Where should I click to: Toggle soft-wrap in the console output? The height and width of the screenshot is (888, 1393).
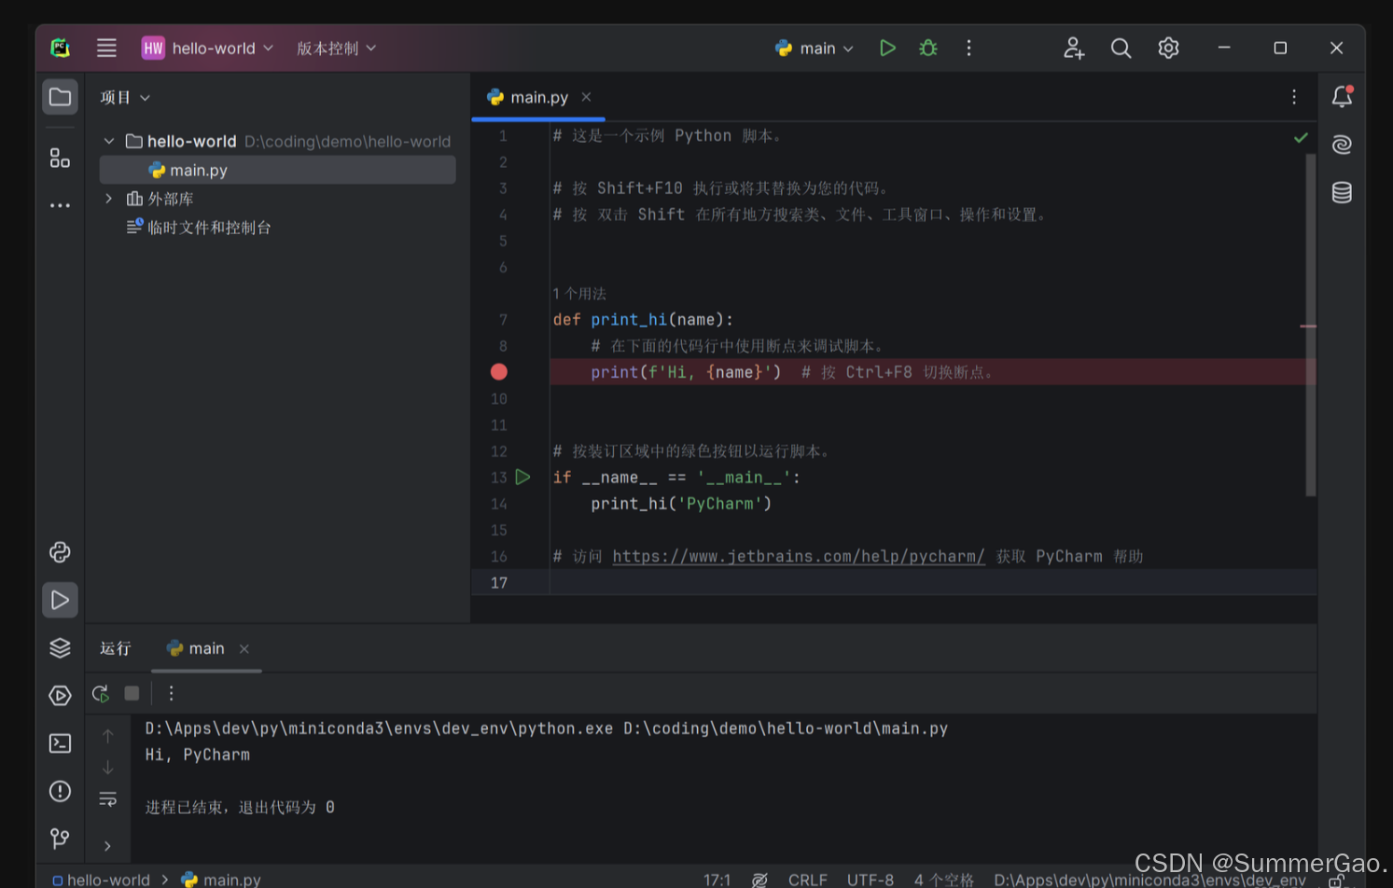pyautogui.click(x=107, y=799)
